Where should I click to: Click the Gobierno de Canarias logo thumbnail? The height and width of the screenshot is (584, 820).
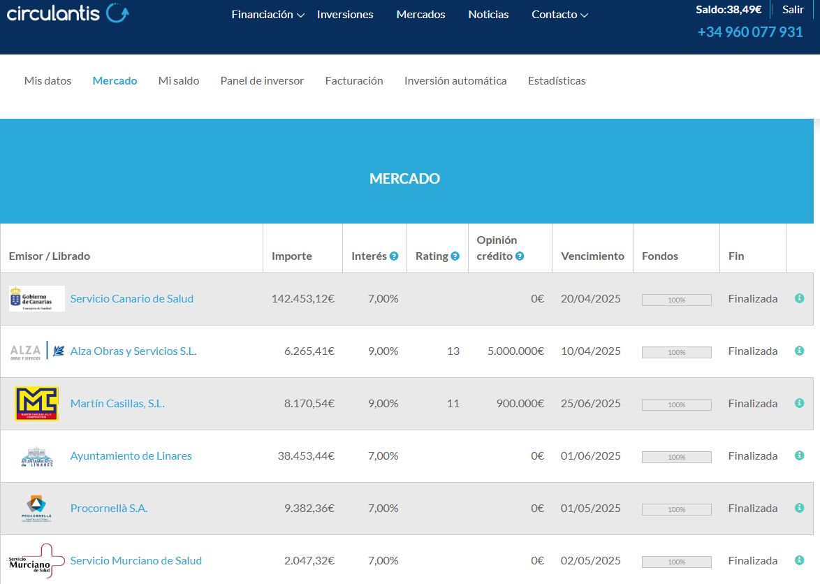coord(37,299)
